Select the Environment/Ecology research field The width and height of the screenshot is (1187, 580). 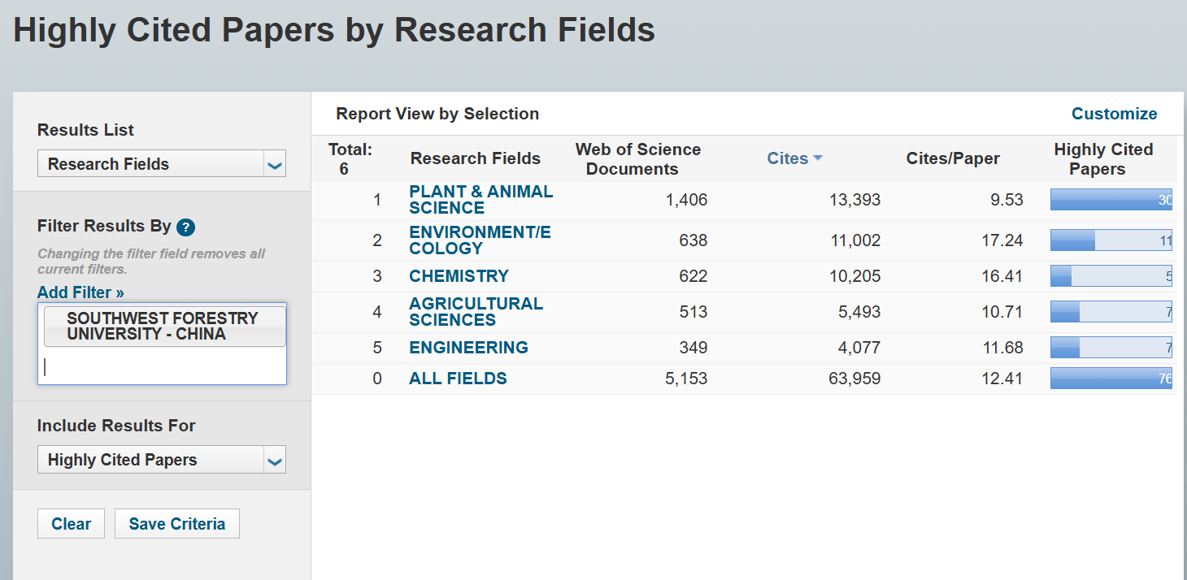(480, 240)
